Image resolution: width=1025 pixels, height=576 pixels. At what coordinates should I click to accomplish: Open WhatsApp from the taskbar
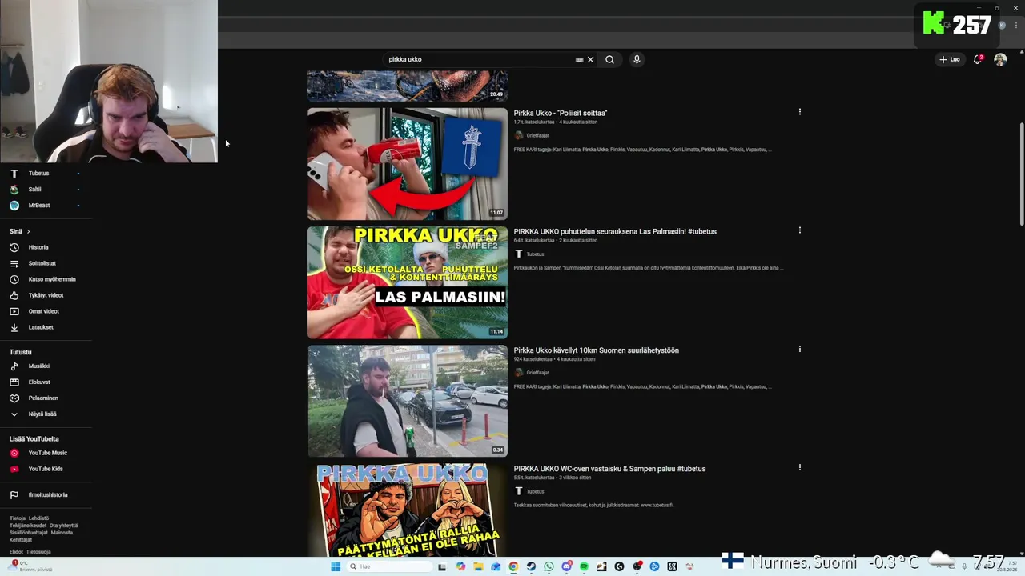(549, 566)
